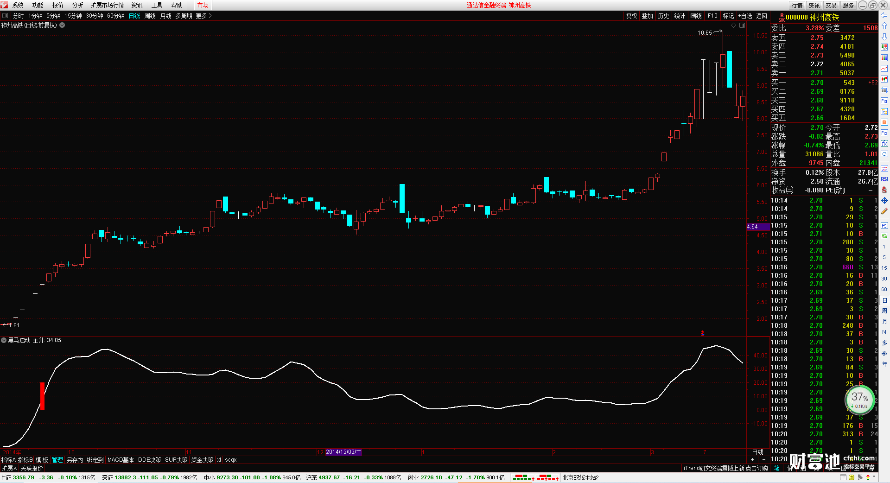Click the 交易 button at top right

[x=831, y=5]
